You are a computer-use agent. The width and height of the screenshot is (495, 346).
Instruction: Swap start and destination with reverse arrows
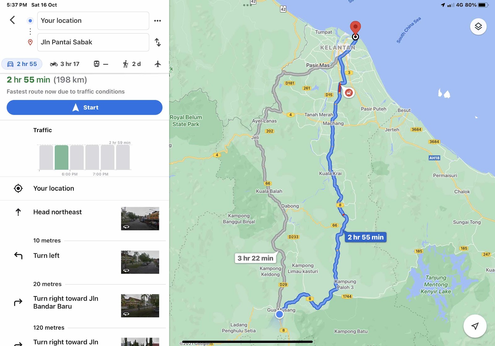pyautogui.click(x=158, y=42)
